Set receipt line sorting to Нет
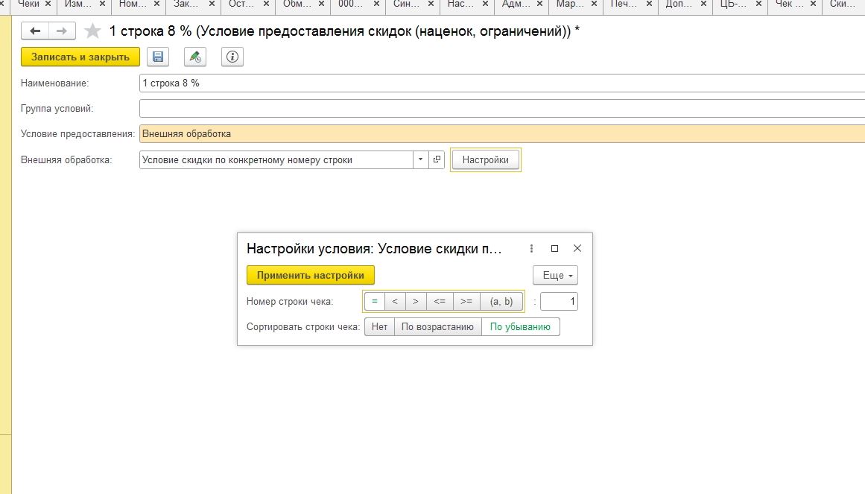The height and width of the screenshot is (494, 865). coord(379,327)
